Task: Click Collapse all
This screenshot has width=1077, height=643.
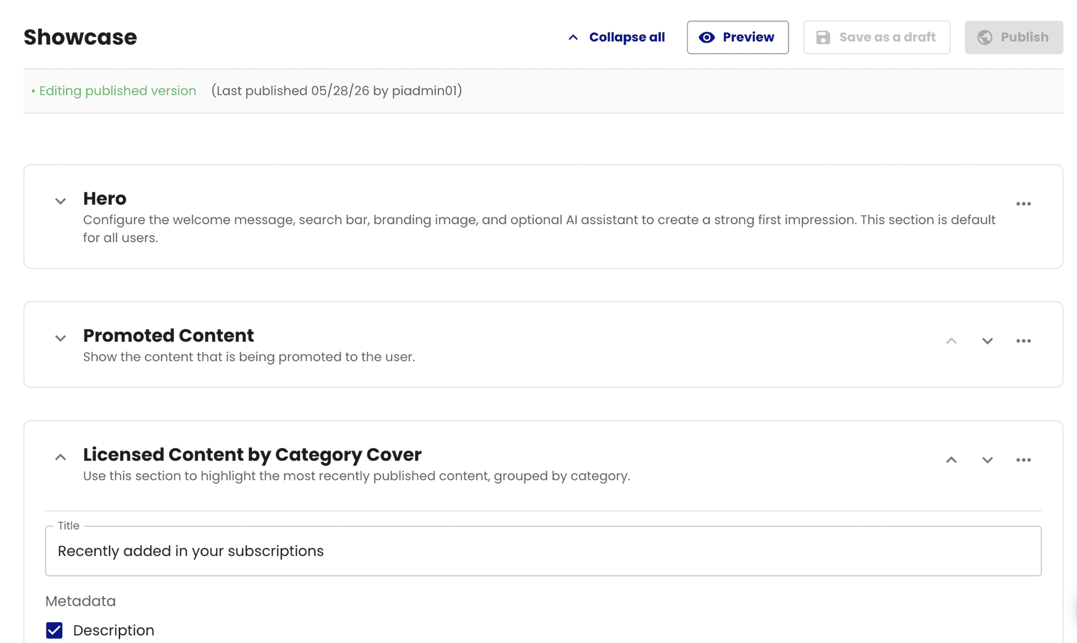Action: point(616,37)
